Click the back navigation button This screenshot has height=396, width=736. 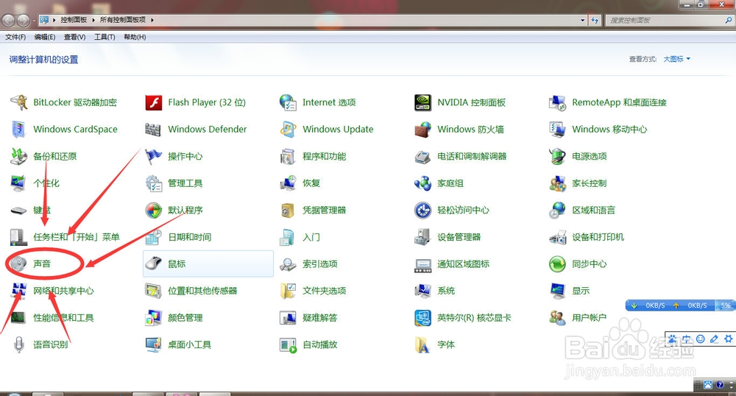8,20
